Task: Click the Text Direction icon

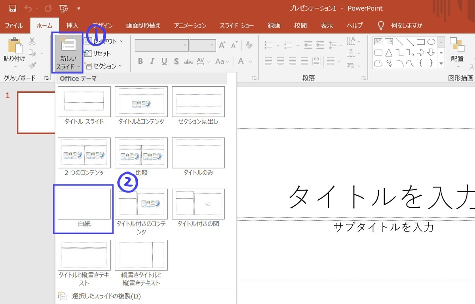Action: click(x=351, y=41)
